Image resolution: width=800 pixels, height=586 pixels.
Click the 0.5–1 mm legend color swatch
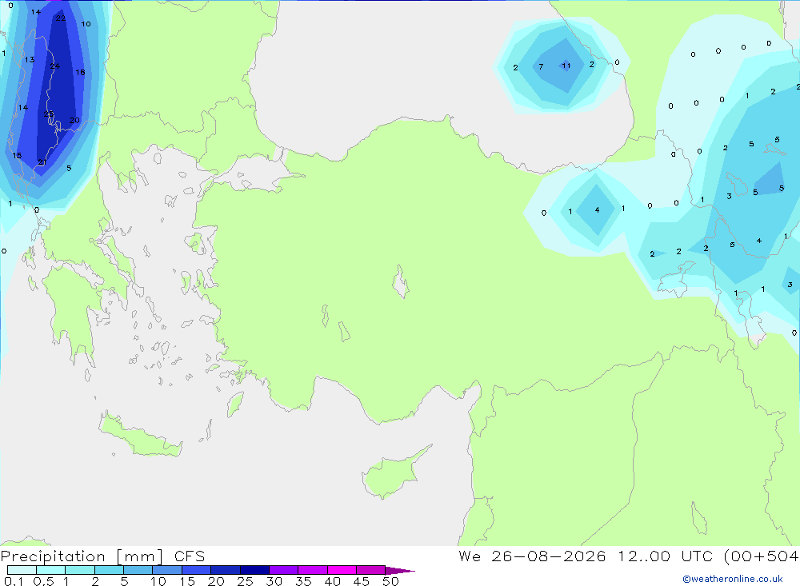pyautogui.click(x=50, y=570)
